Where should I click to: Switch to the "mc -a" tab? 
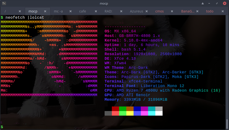(58, 11)
